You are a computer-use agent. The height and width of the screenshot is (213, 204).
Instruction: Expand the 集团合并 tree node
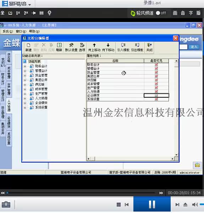coord(25,80)
